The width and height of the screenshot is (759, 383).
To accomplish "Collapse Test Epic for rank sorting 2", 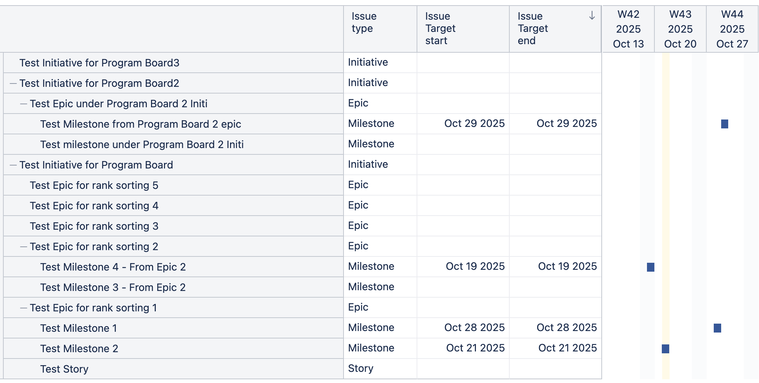I will tap(24, 247).
